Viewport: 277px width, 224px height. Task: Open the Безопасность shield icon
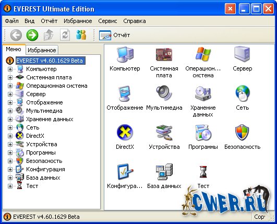(242, 132)
